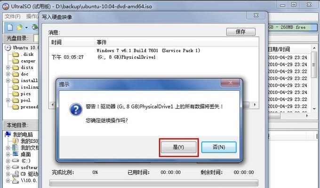The height and width of the screenshot is (188, 320).
Task: Open the 操作 menu
Action: pos(32,16)
